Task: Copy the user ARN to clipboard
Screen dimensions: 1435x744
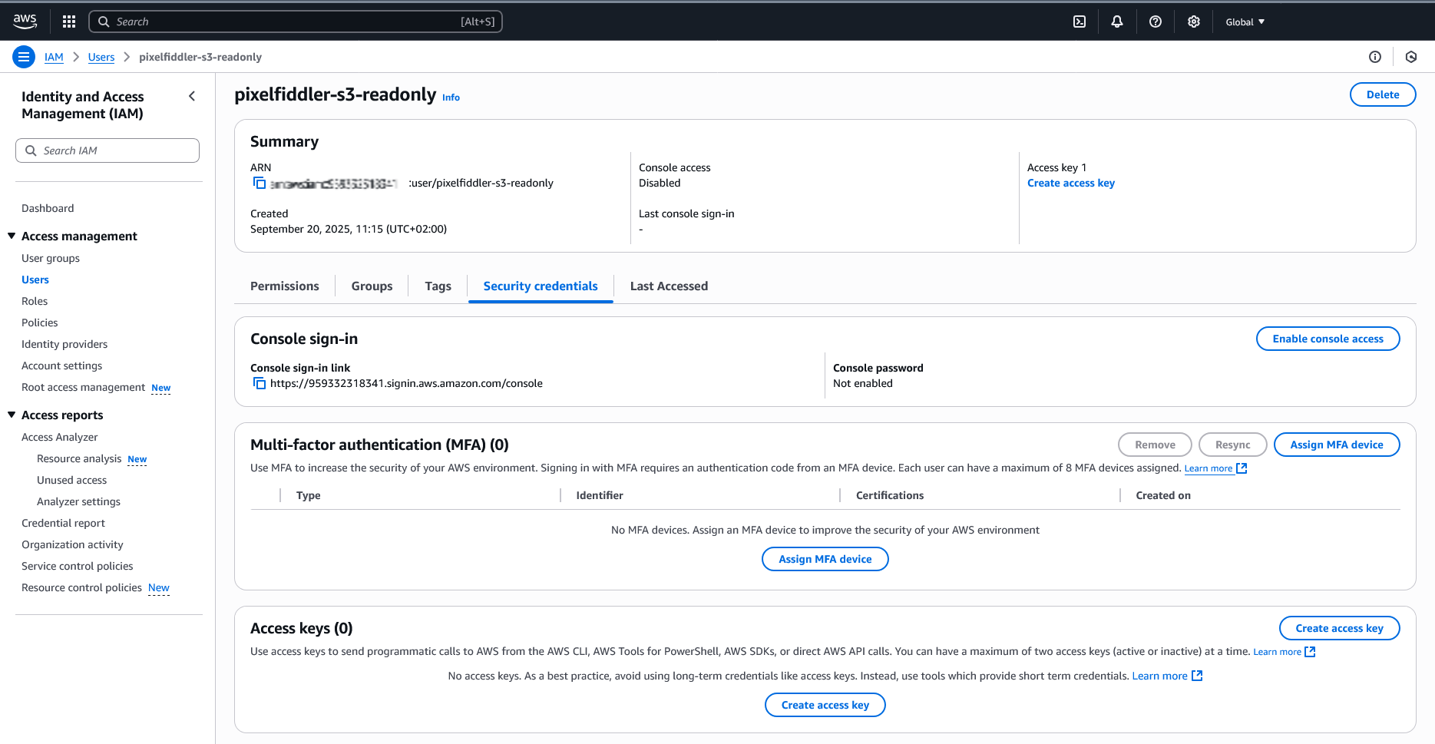Action: coord(260,184)
